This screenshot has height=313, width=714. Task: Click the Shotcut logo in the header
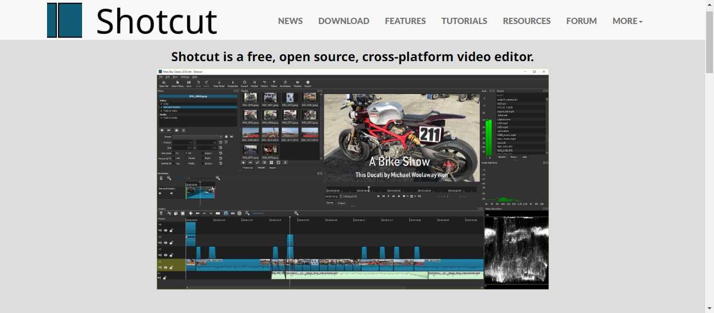(x=132, y=20)
